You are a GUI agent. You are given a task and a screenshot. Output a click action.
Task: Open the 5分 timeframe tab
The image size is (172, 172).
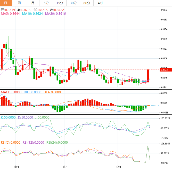coord(46,3)
